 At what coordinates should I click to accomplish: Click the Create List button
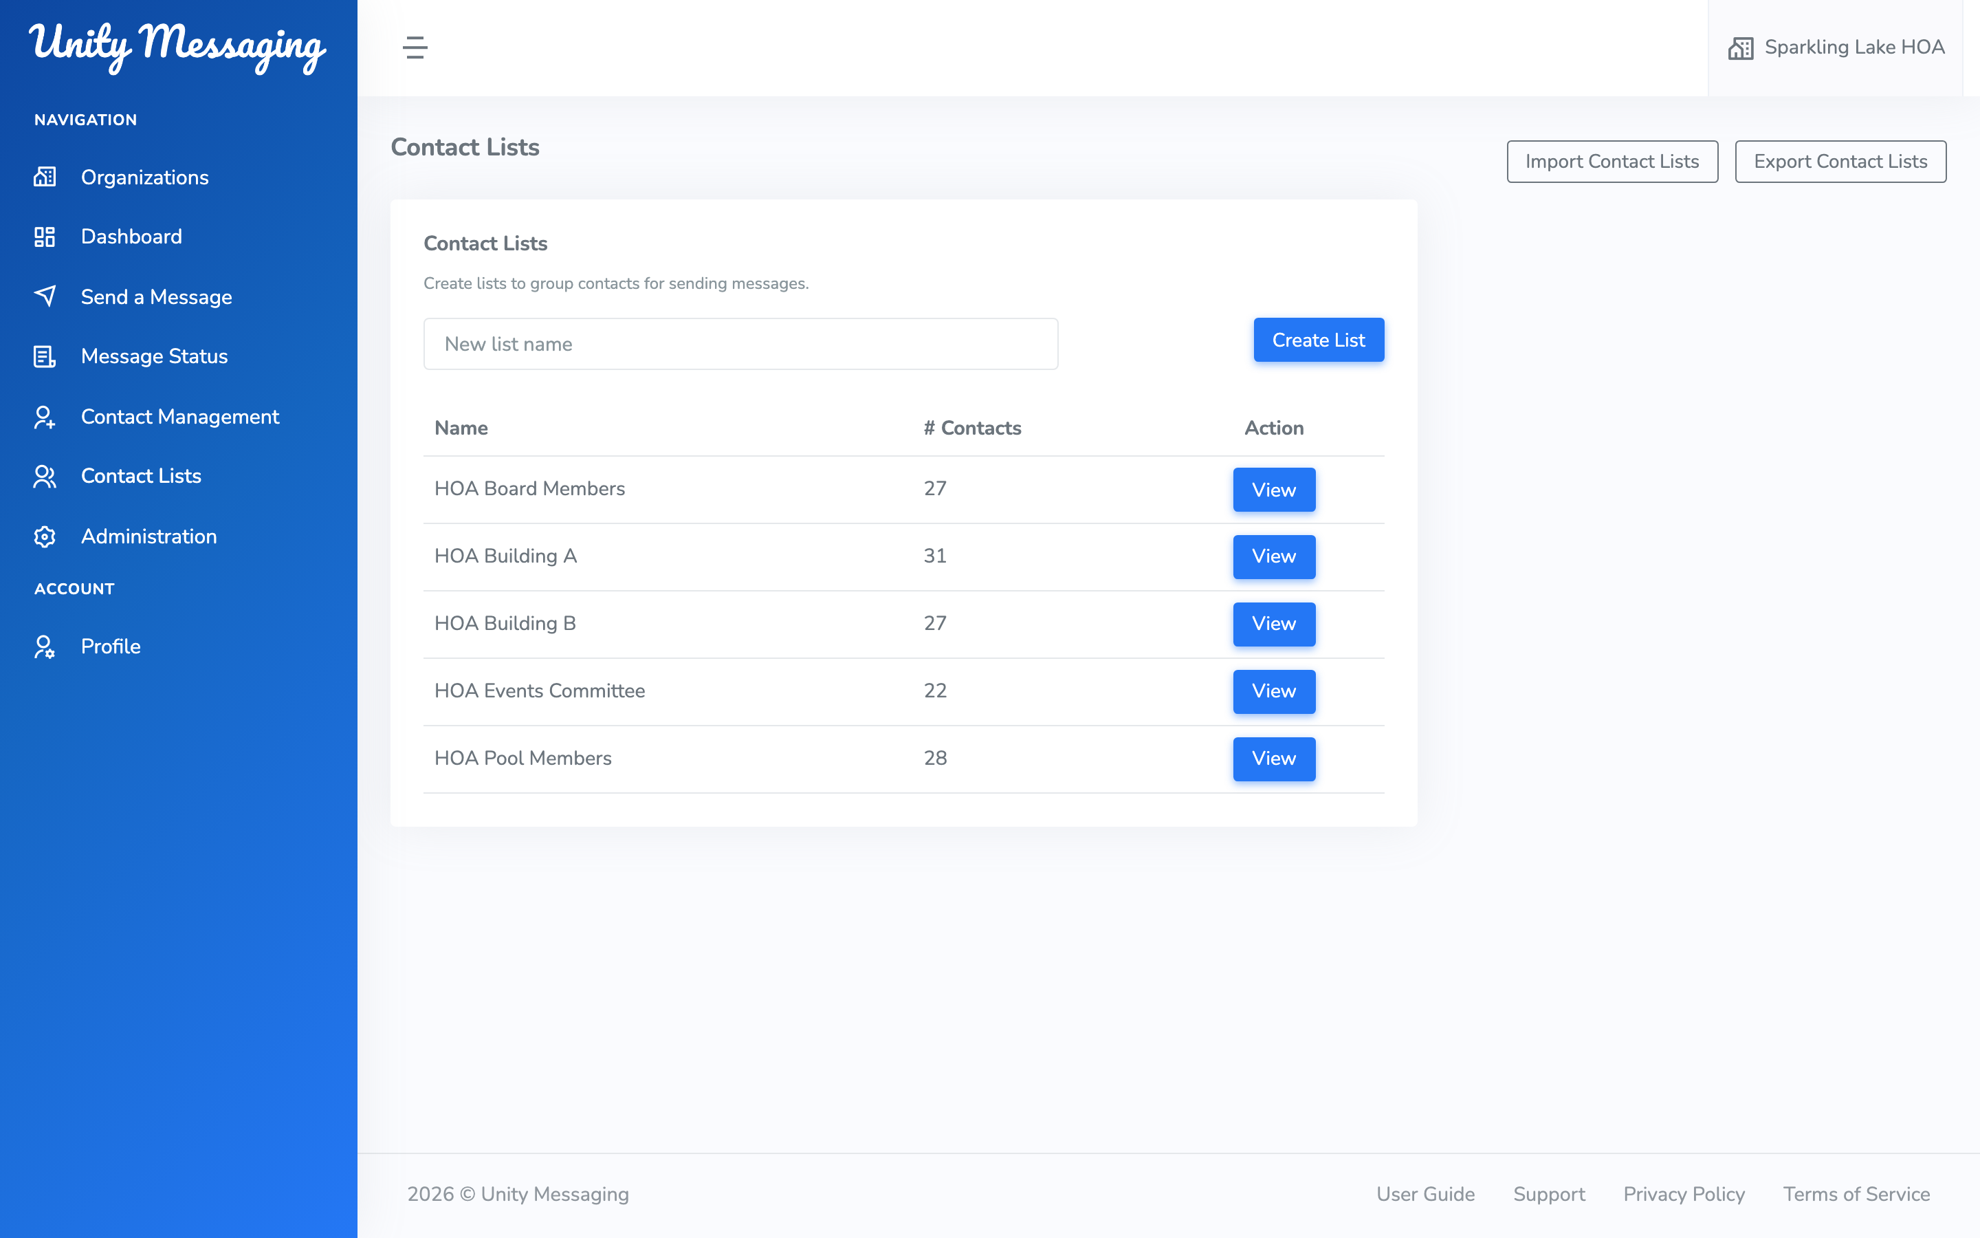1318,340
